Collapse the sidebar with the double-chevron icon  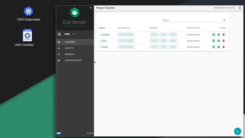tap(91, 8)
